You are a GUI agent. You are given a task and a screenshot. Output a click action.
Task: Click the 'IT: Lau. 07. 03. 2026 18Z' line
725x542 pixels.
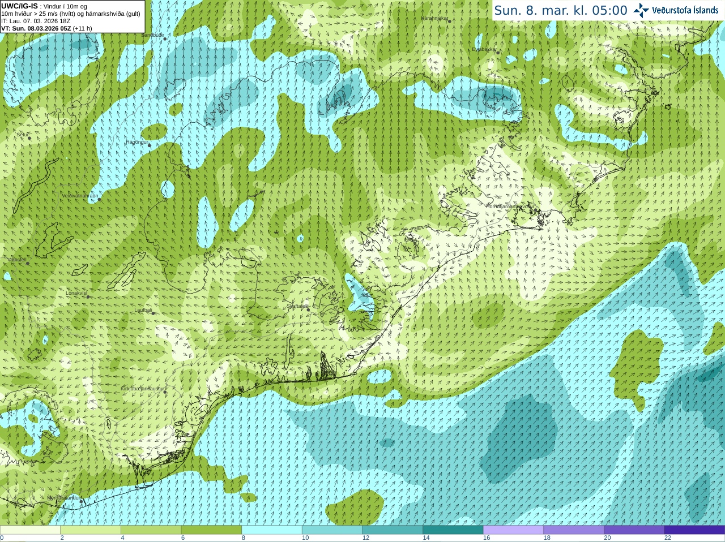[x=36, y=21]
